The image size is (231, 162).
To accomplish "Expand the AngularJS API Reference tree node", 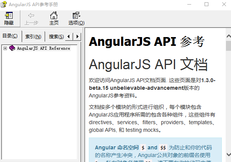I will click(5, 48).
